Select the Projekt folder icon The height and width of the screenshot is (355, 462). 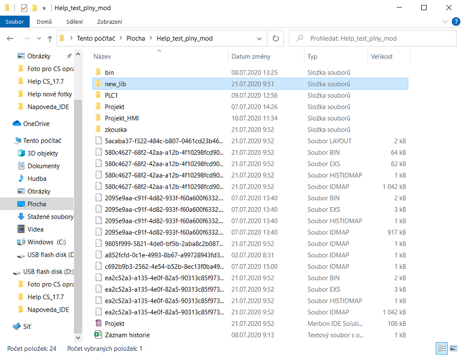[98, 107]
